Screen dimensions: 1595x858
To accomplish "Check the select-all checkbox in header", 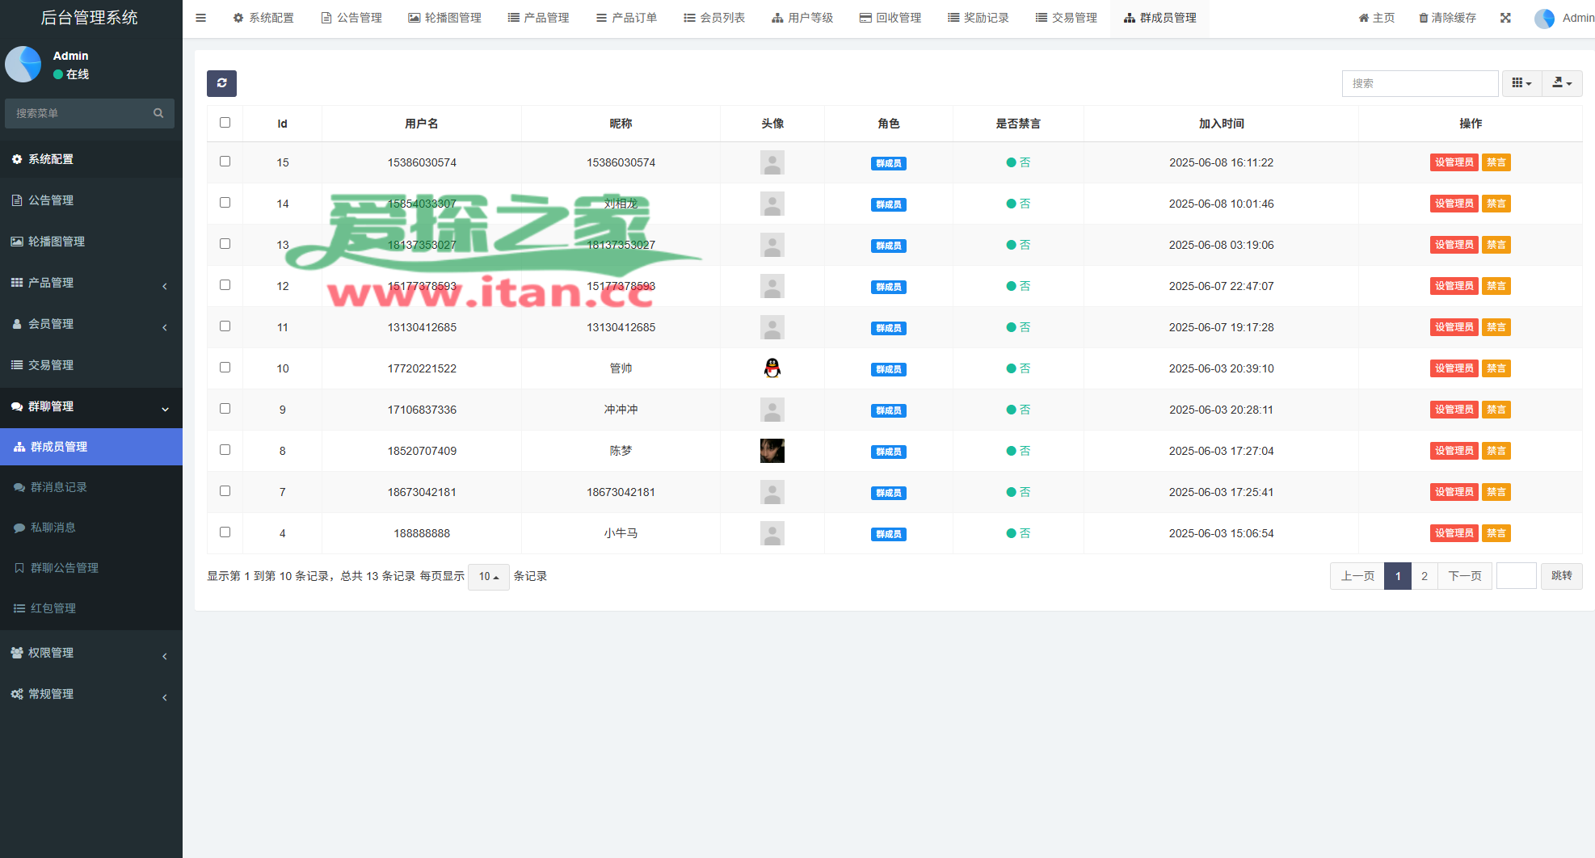I will tap(225, 123).
